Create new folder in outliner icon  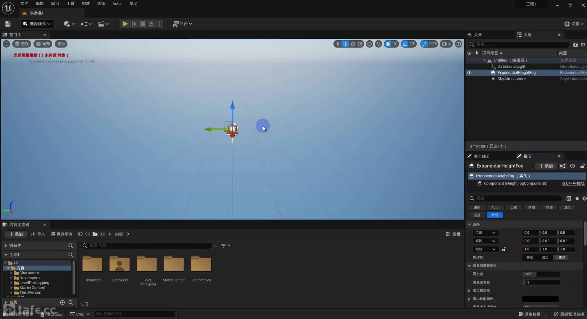point(575,45)
